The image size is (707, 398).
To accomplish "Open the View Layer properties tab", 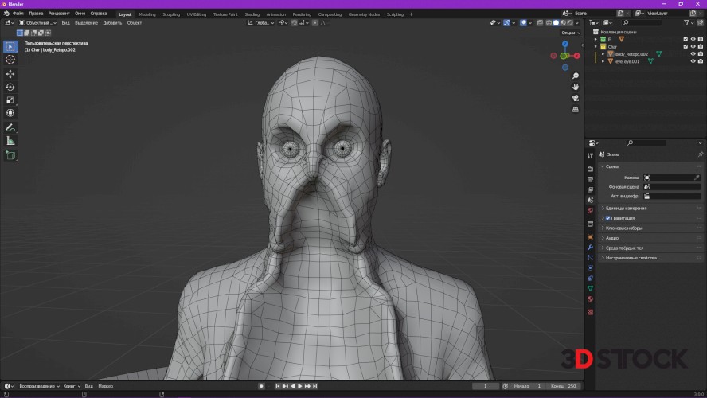I will click(590, 189).
